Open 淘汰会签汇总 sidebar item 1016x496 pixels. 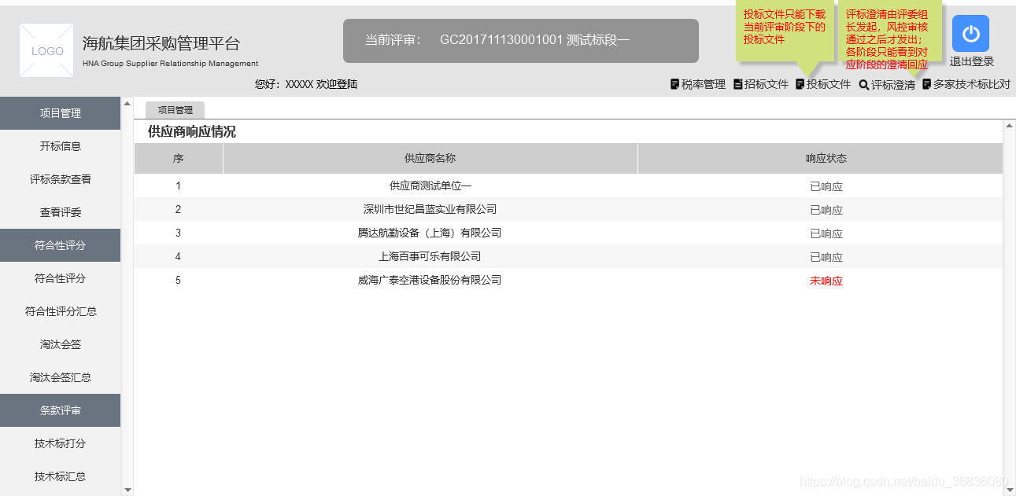61,377
